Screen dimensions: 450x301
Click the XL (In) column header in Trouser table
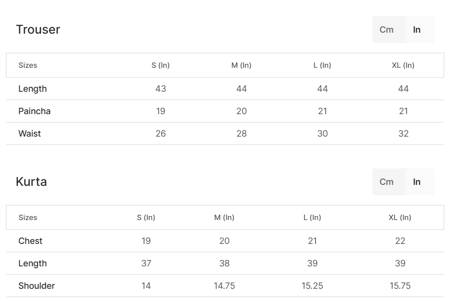tap(403, 65)
